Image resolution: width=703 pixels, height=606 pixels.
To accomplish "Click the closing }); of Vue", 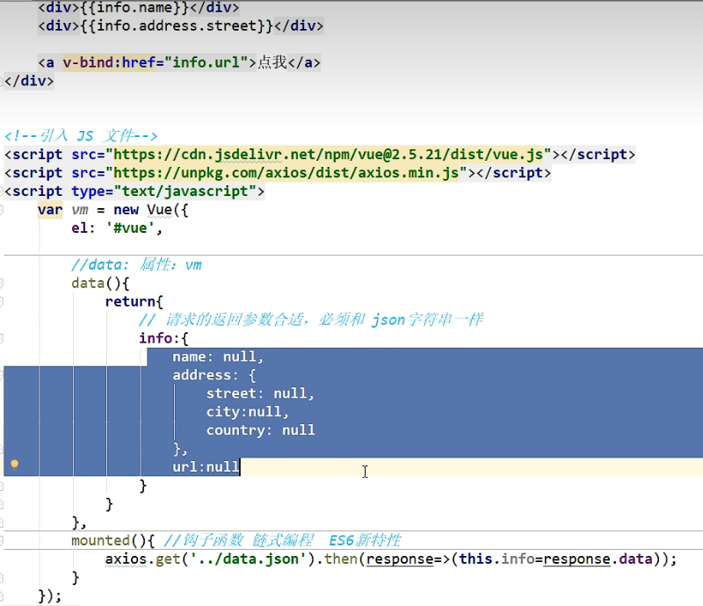I will (x=50, y=596).
